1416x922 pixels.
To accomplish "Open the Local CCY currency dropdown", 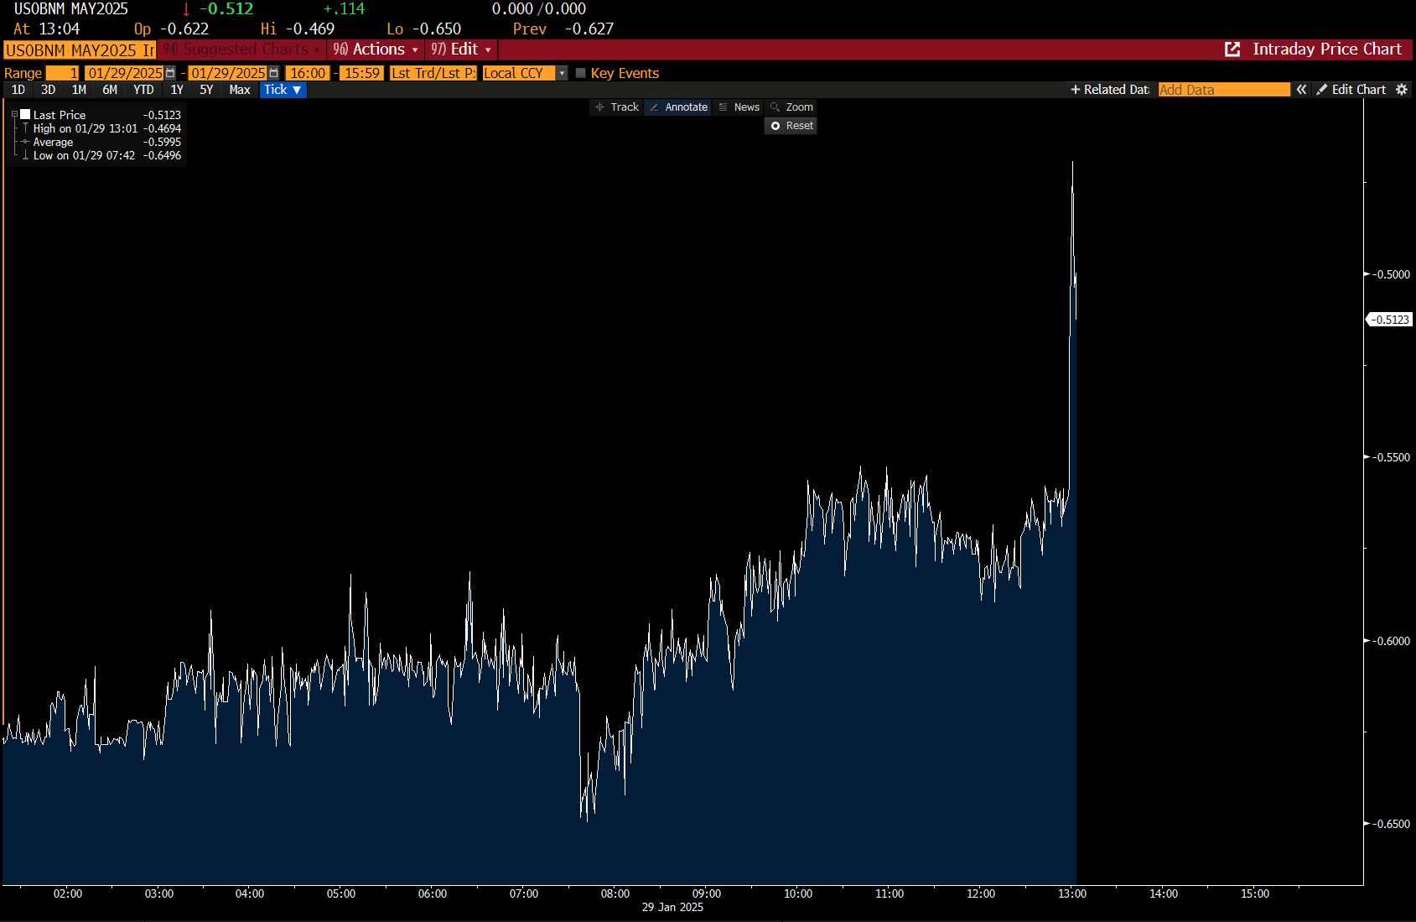I will (562, 73).
